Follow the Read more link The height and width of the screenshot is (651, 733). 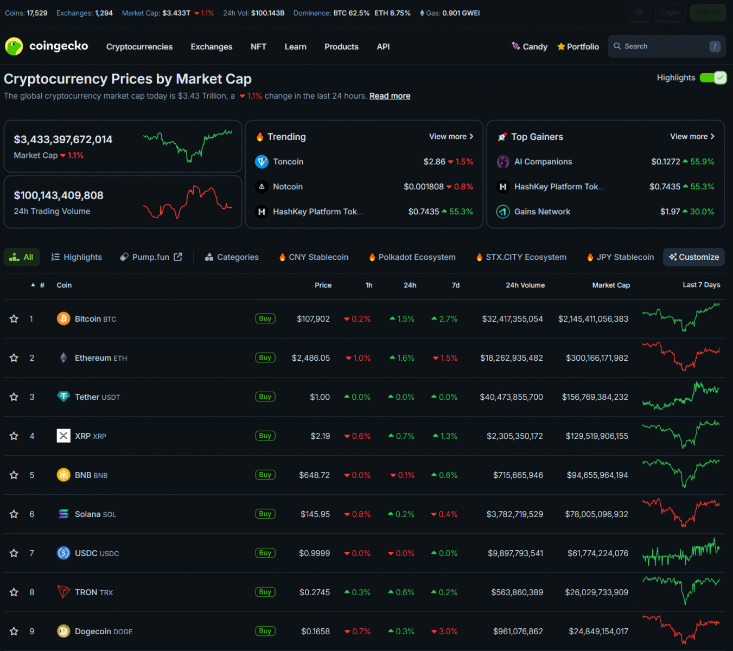(x=390, y=96)
